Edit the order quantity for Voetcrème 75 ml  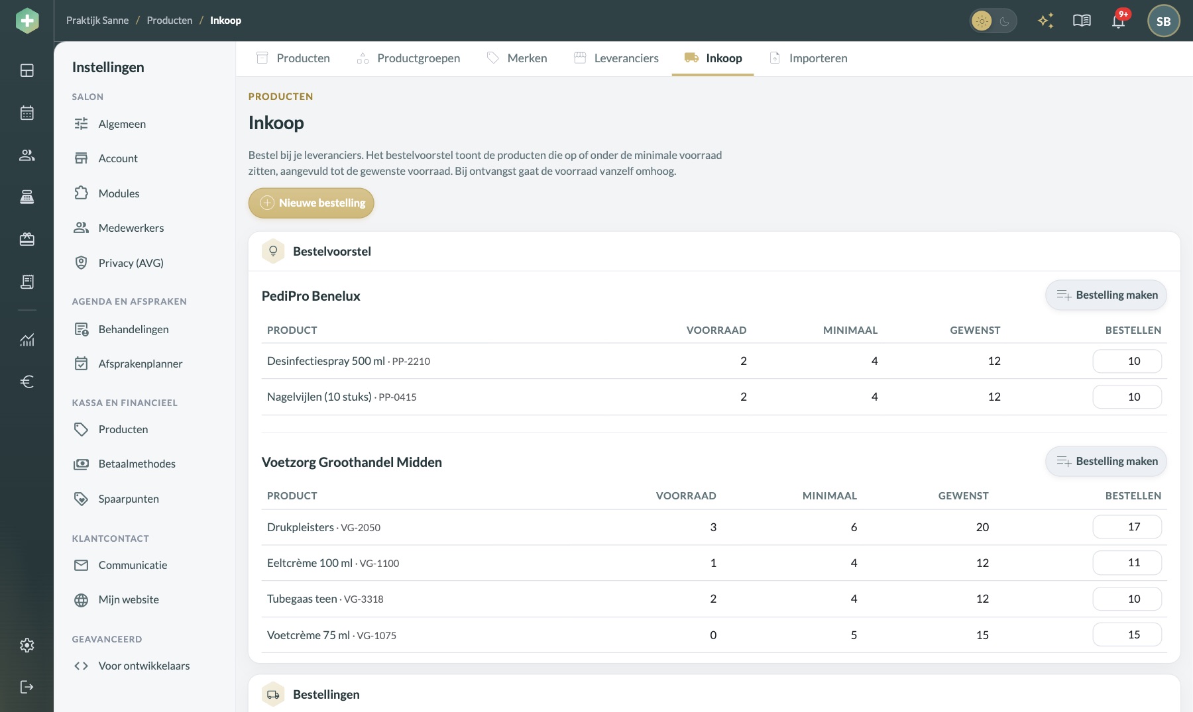[x=1127, y=635]
